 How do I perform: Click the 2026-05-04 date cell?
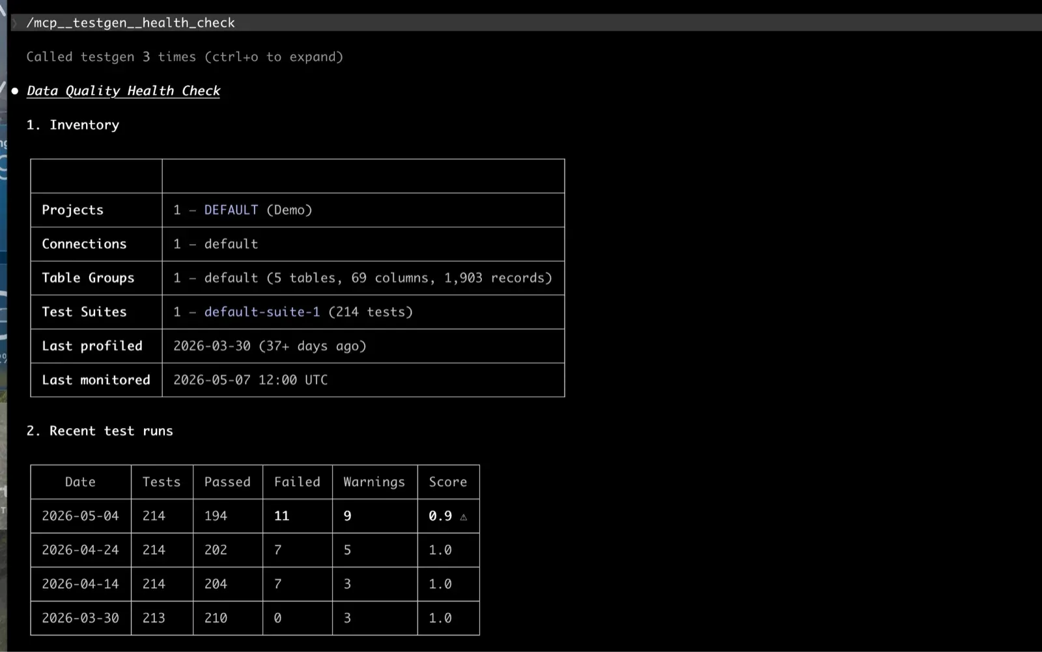click(80, 516)
